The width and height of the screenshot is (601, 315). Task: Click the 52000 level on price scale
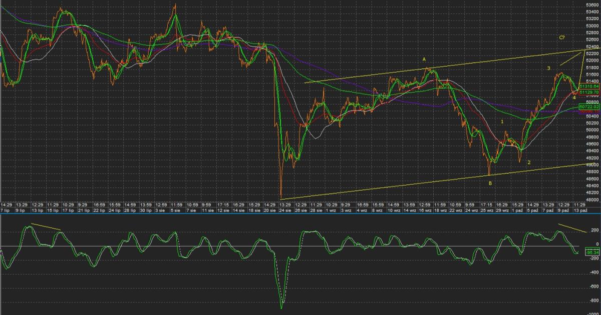pos(592,74)
